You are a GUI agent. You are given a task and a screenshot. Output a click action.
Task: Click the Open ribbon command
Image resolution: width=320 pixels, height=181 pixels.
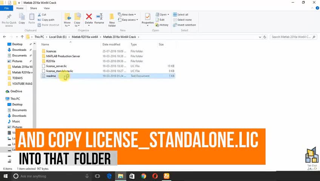162,15
